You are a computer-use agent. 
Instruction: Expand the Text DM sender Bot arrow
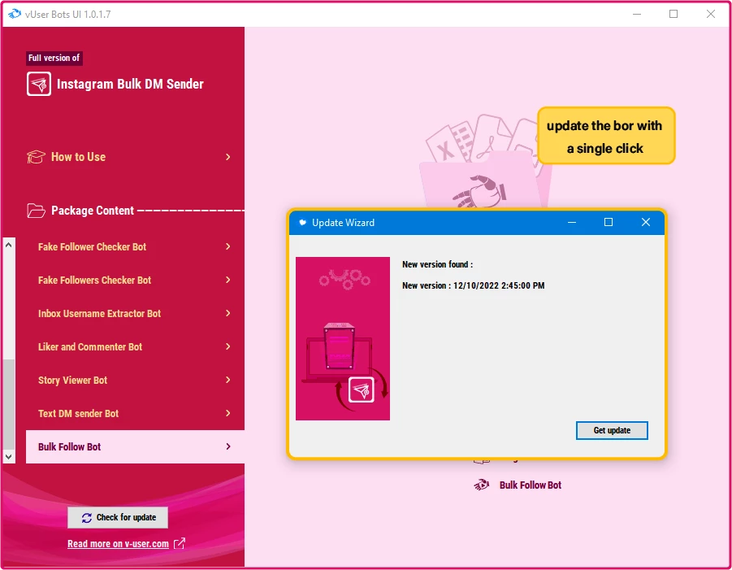(227, 413)
